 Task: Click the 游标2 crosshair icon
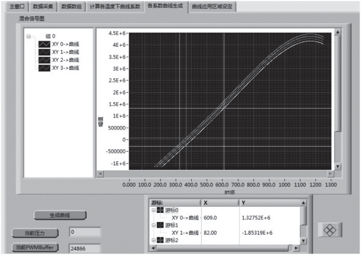pos(160,240)
